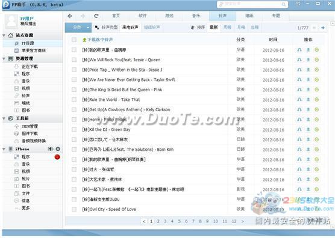Viewport: 335px width, 238px height.
Task: Check the We Will Rock You row
Action: pos(74,60)
